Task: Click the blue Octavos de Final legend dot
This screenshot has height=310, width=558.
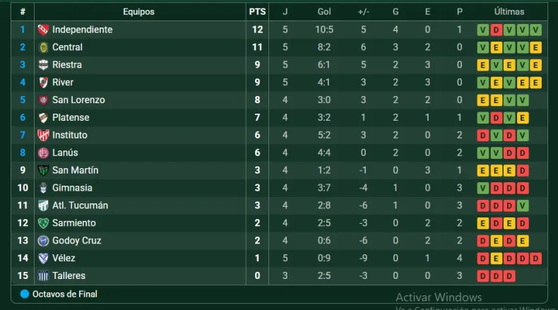Action: [25, 294]
